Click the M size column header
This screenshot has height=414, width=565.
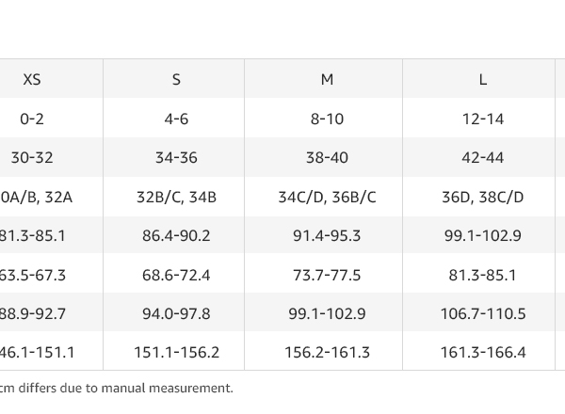point(327,80)
